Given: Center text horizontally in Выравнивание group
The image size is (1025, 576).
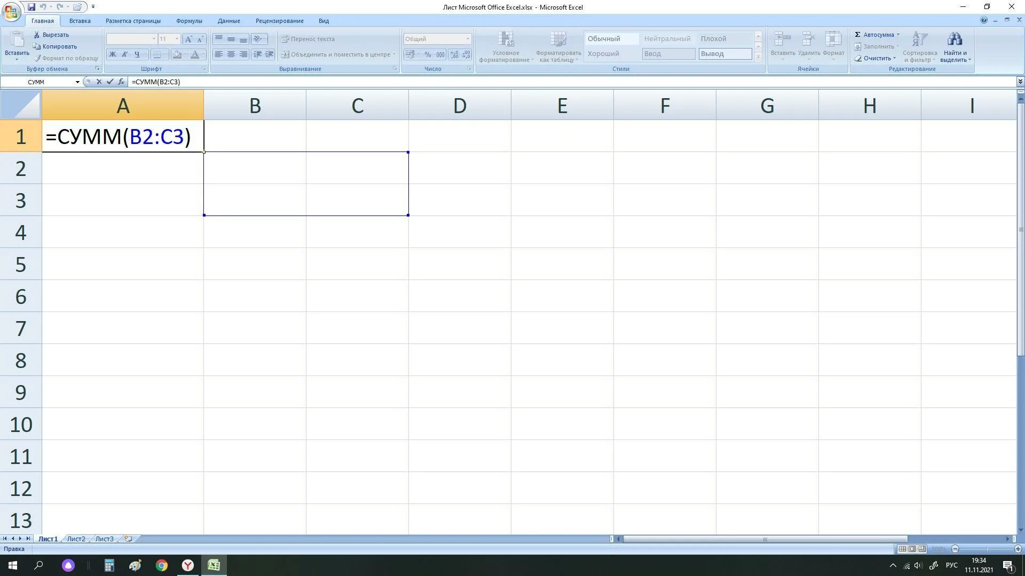Looking at the screenshot, I should (x=231, y=54).
